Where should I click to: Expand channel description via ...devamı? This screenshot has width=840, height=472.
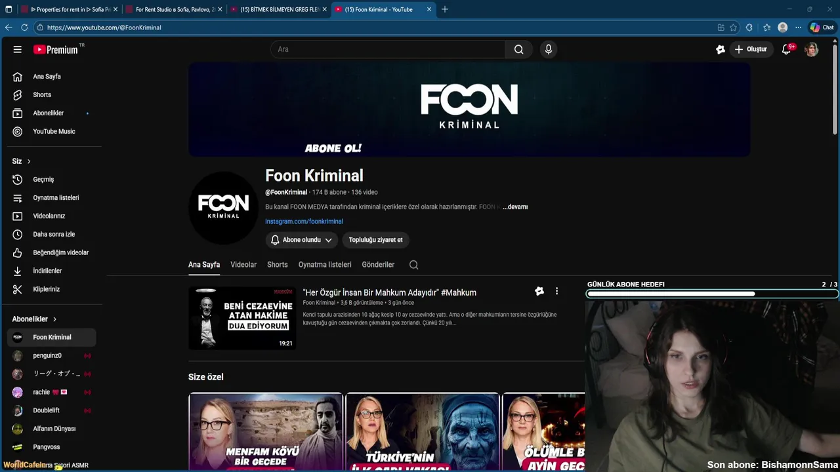tap(515, 207)
